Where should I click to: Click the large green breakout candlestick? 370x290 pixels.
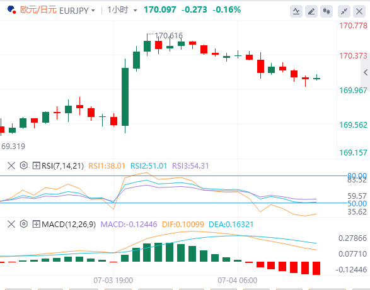click(x=125, y=97)
